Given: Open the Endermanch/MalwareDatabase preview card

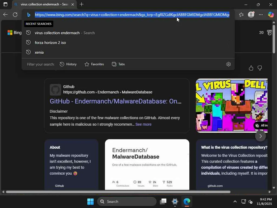Looking at the screenshot, I should coord(147,164).
